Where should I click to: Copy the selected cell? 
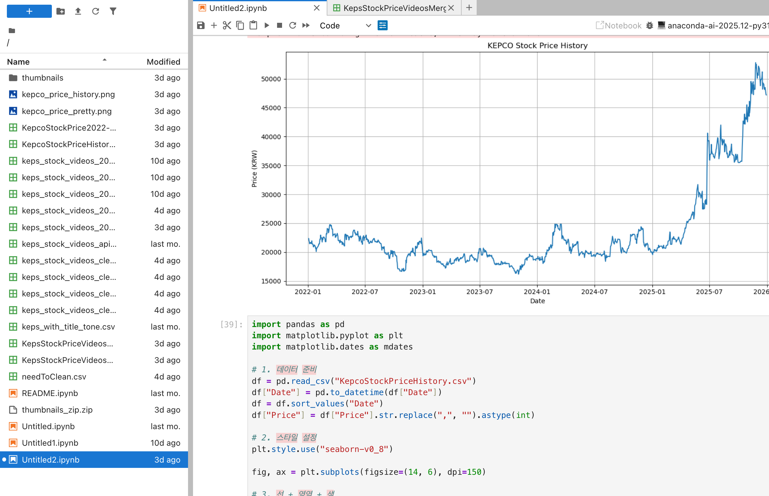[240, 25]
